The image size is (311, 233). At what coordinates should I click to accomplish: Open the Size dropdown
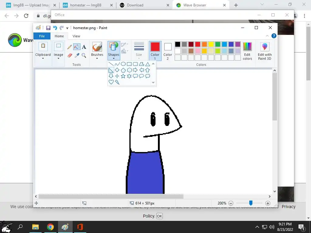click(x=138, y=51)
